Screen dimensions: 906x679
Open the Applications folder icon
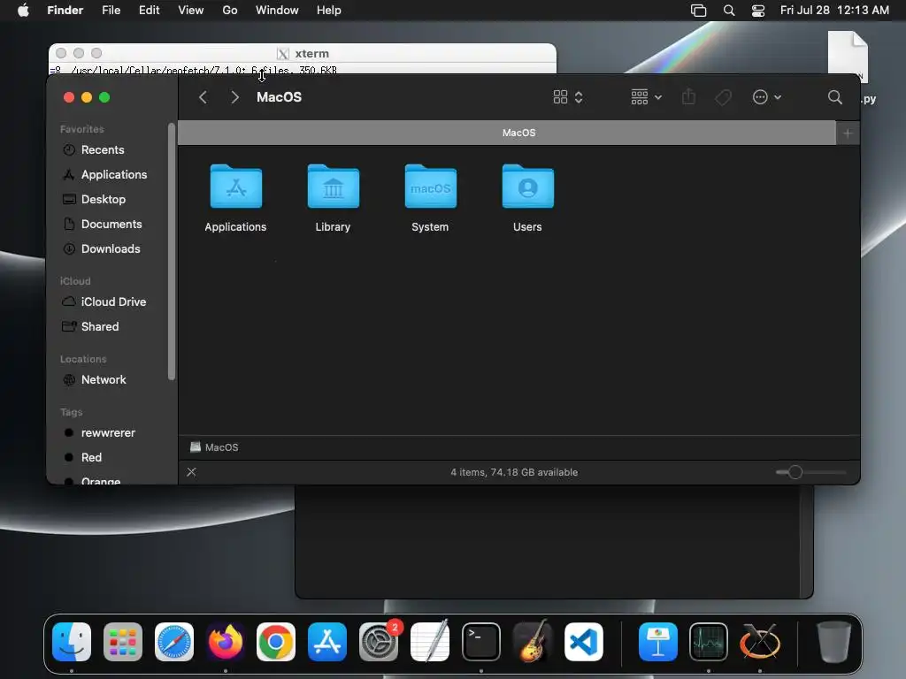click(235, 186)
